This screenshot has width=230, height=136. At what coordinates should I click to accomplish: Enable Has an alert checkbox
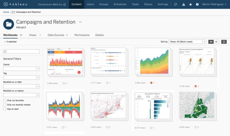[5, 109]
